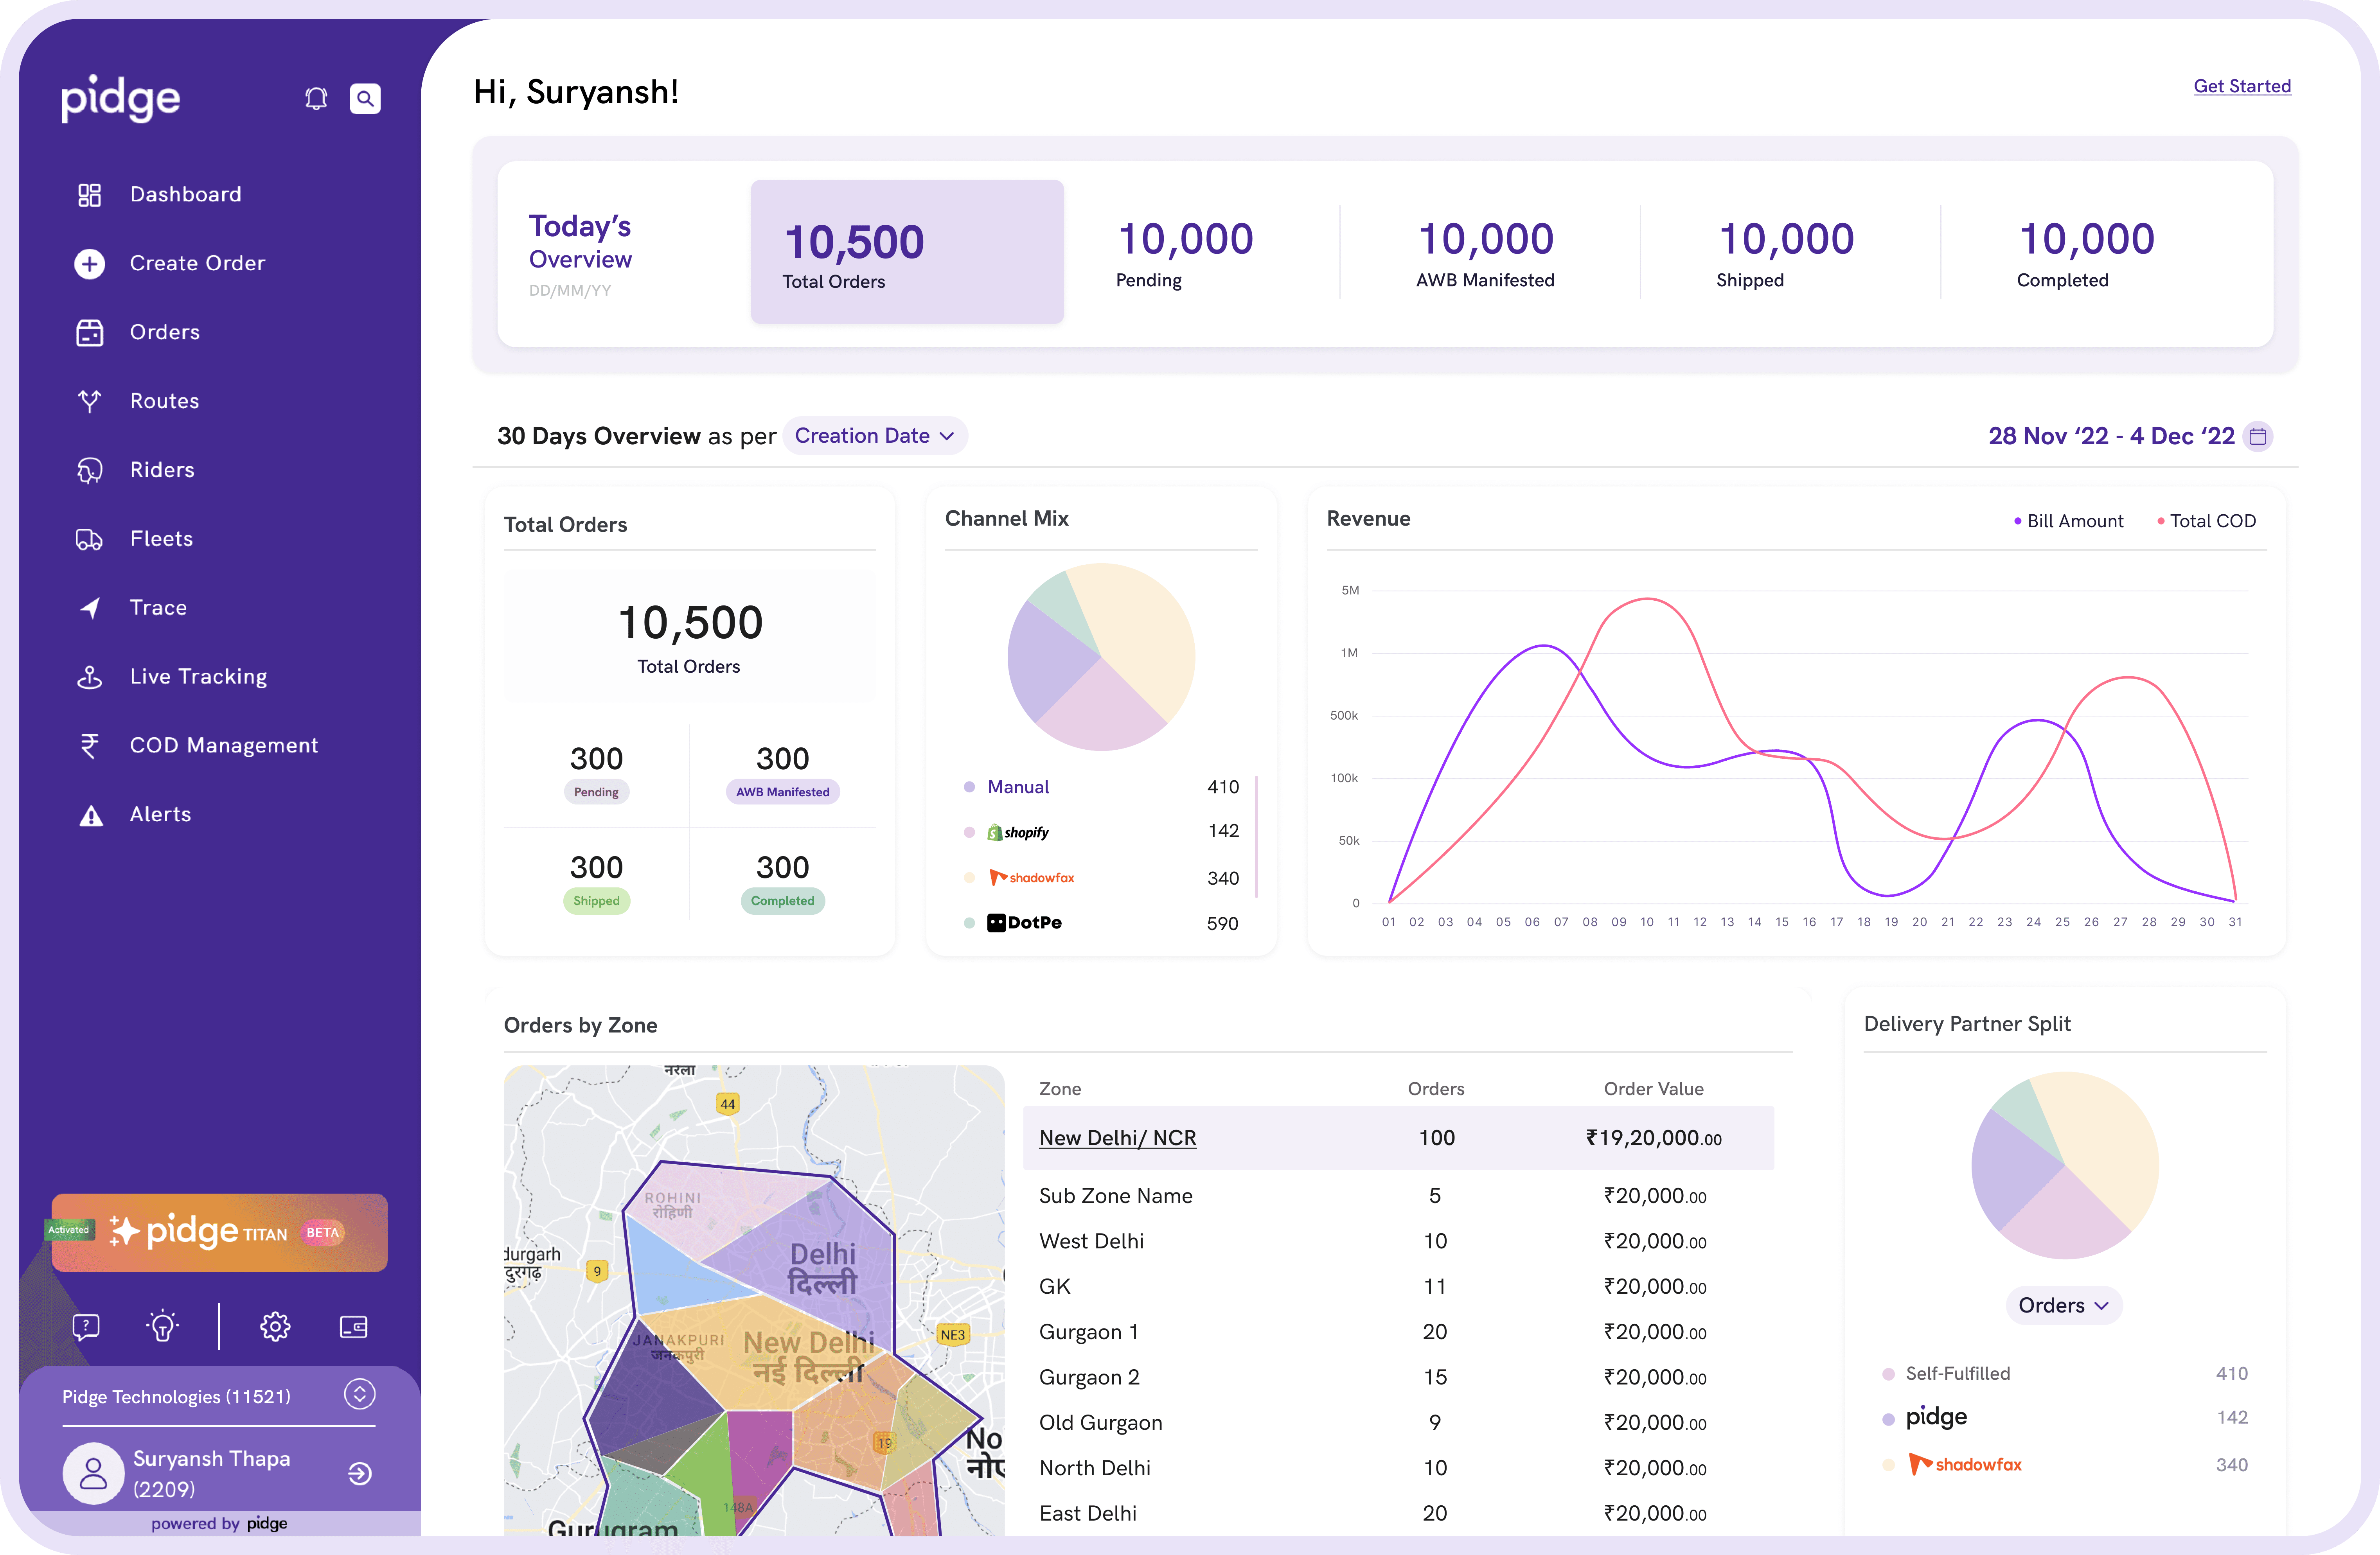The image size is (2380, 1555).
Task: Open Live Tracking
Action: click(x=198, y=676)
